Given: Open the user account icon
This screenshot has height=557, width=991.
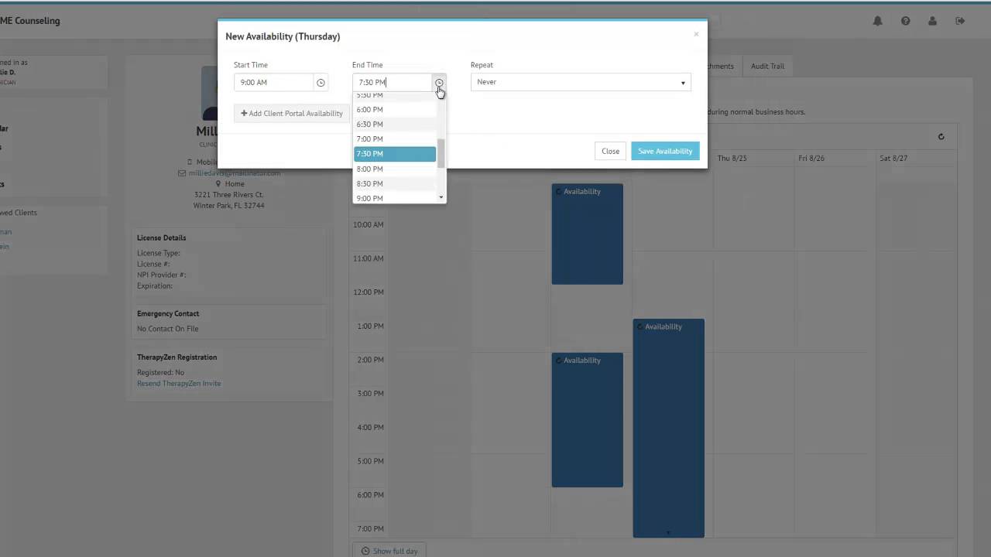Looking at the screenshot, I should 933,21.
